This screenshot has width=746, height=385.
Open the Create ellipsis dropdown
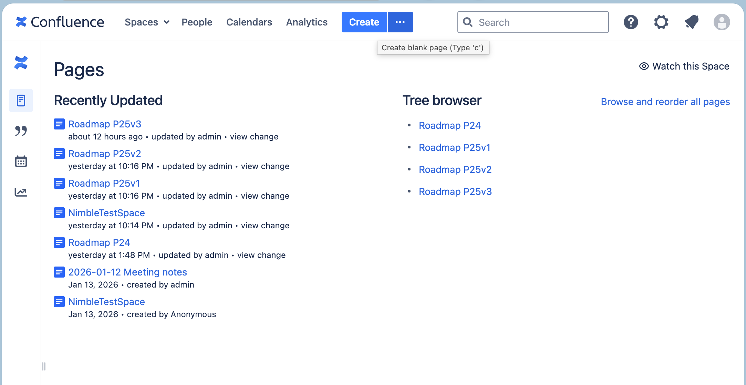pos(400,22)
